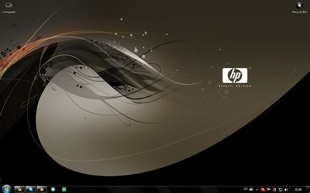Show hidden system tray icons
Image resolution: width=310 pixels, height=193 pixels.
[257, 190]
